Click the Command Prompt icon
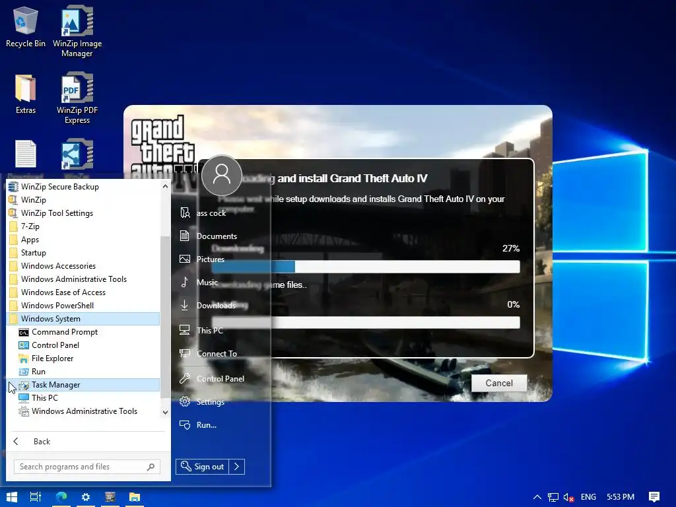676x507 pixels. pyautogui.click(x=24, y=333)
